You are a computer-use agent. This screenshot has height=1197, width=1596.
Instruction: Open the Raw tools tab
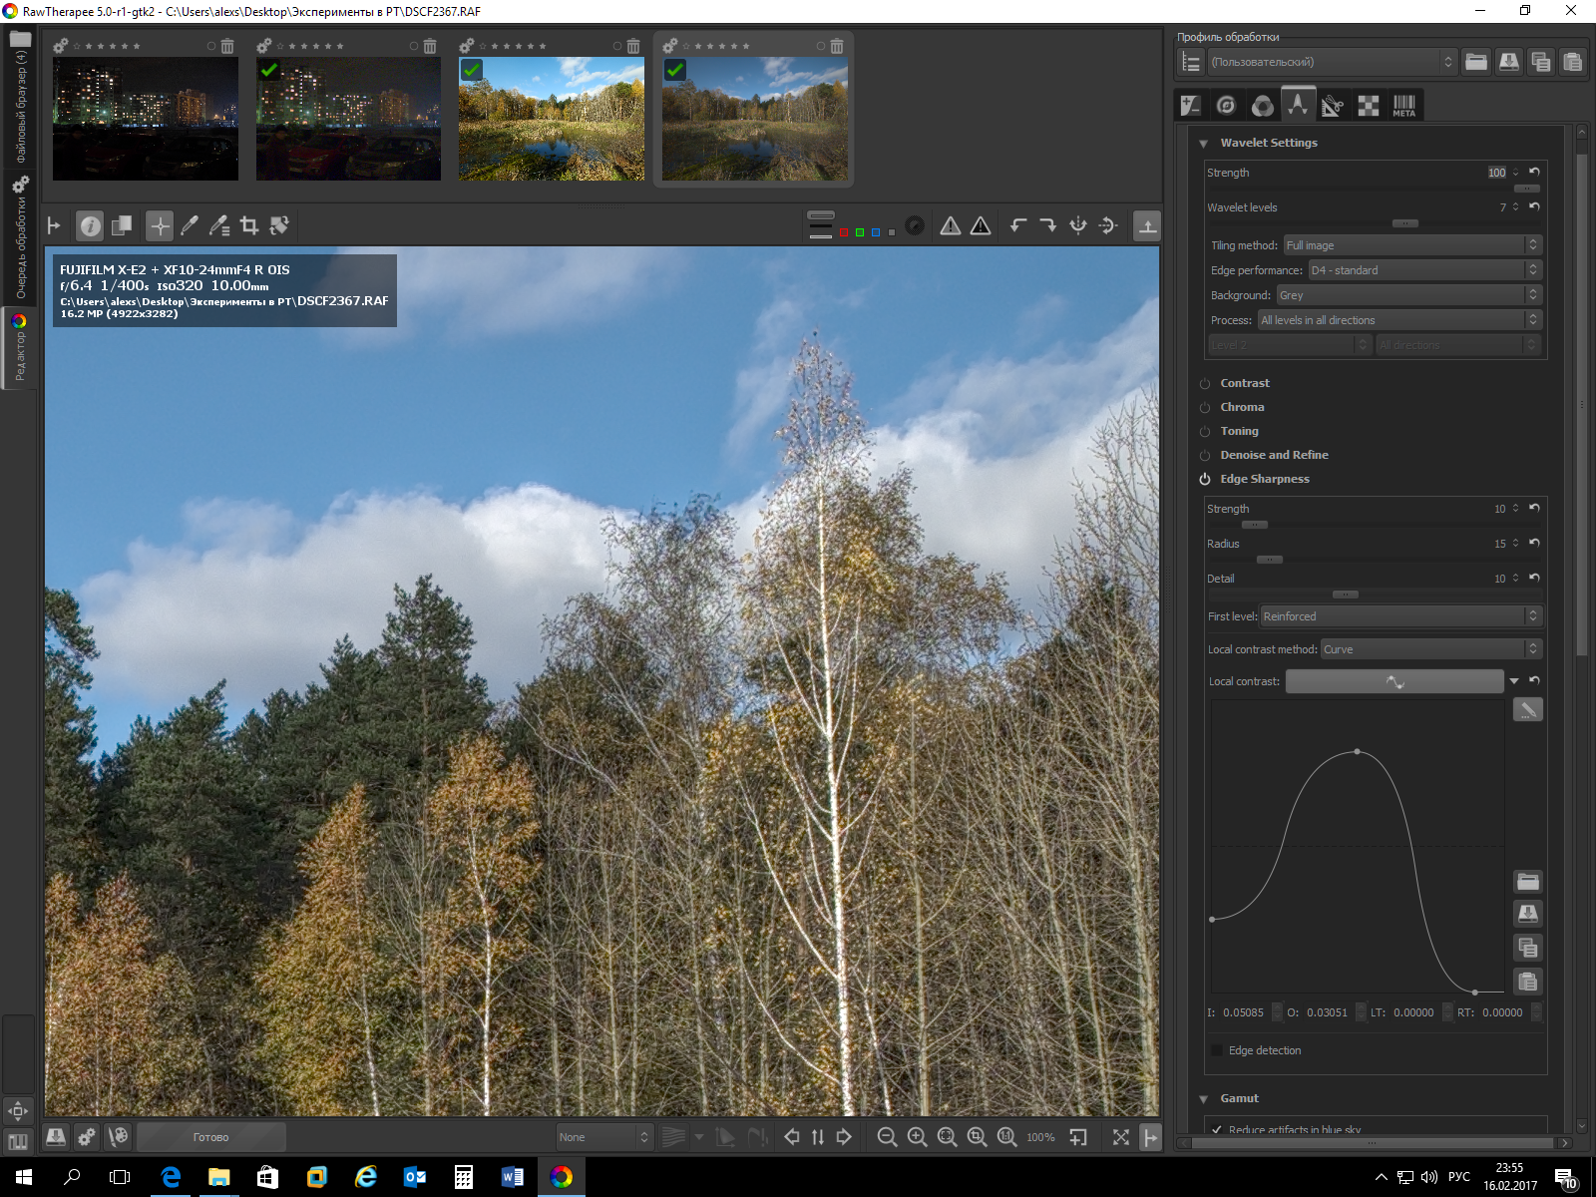tap(1369, 105)
